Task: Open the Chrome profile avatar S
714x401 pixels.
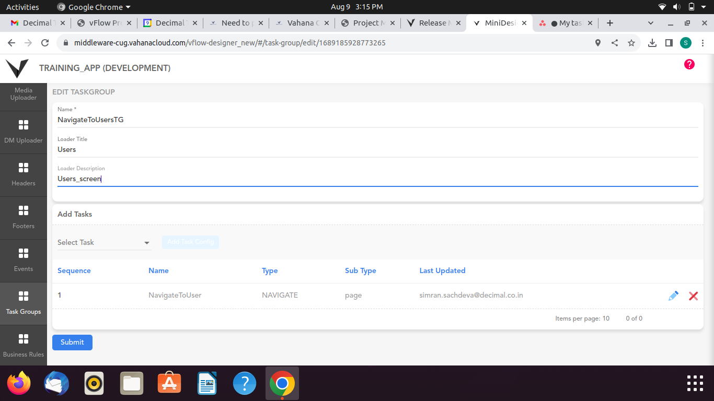Action: (686, 43)
